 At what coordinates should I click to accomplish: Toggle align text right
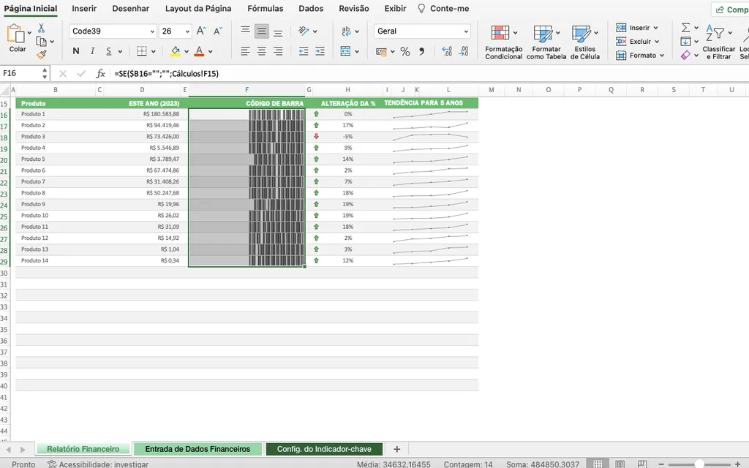coord(278,51)
